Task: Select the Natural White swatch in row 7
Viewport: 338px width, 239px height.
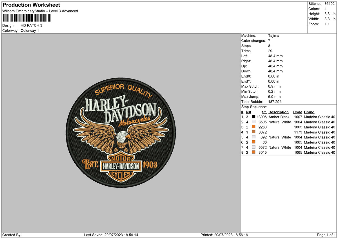Action: (x=253, y=147)
